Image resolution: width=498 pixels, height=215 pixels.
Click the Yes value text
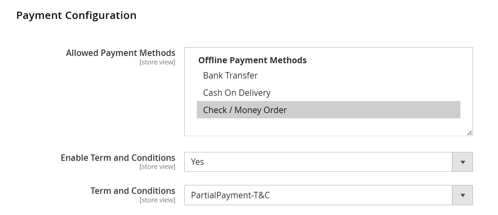[198, 162]
